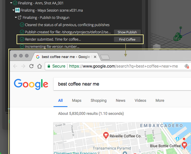Screen dimensions: 191x154
Task: Collapse the Finalizing - Publish to Shotgun row
Action: coord(16,17)
